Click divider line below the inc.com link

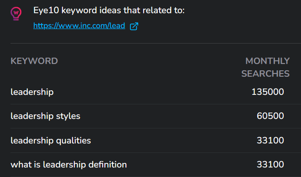coord(156,44)
